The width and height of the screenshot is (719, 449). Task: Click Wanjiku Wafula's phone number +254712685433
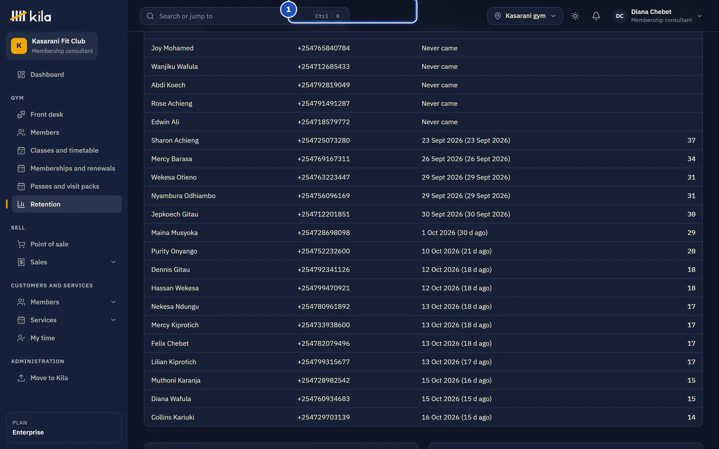324,66
